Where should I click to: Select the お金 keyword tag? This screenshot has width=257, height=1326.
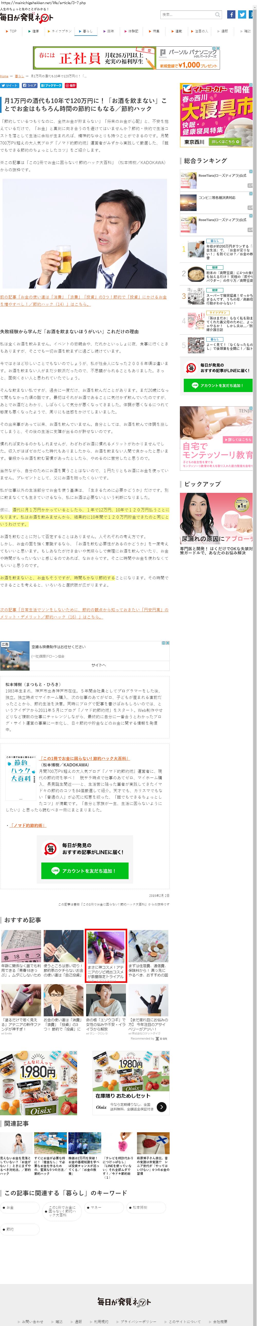click(x=20, y=1207)
